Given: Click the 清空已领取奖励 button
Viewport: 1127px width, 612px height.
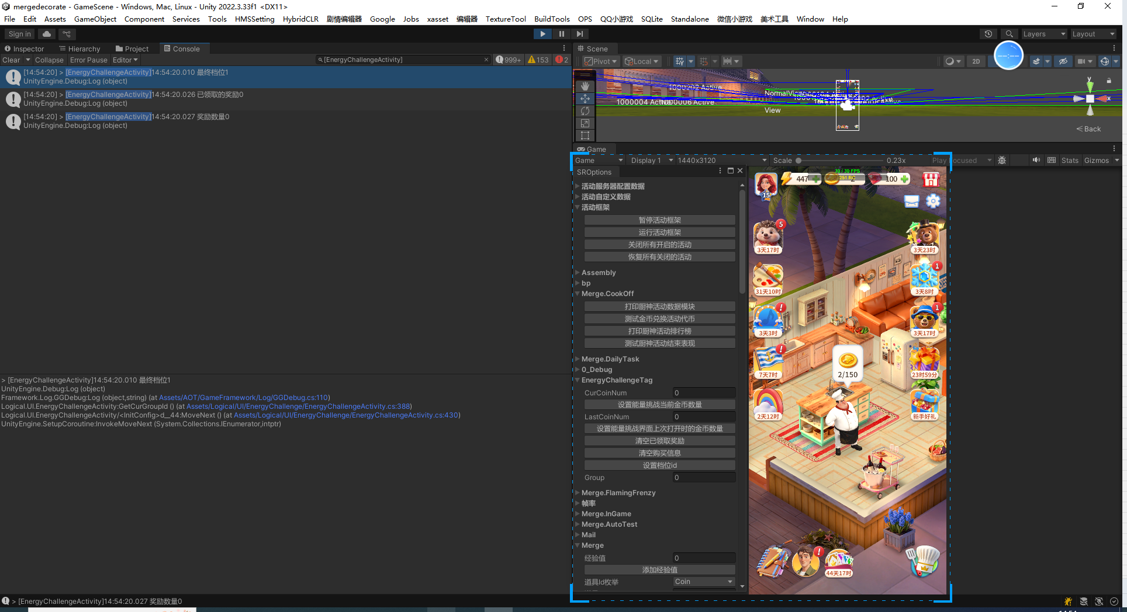Looking at the screenshot, I should 659,441.
